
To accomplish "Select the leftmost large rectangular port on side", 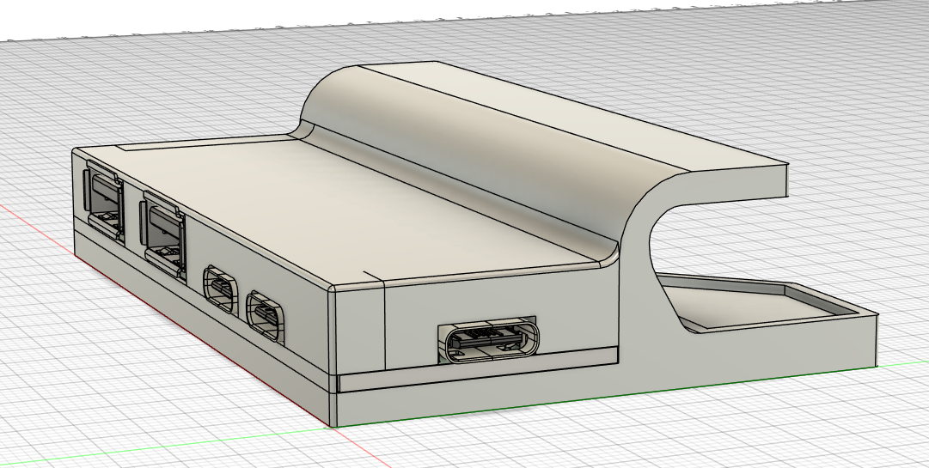I will point(104,203).
